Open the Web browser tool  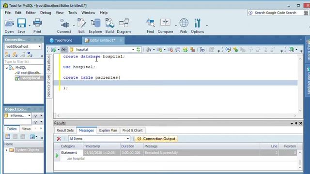(x=184, y=23)
